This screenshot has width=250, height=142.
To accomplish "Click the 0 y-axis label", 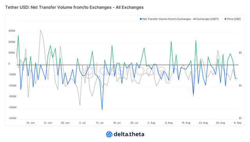I will (9, 64).
